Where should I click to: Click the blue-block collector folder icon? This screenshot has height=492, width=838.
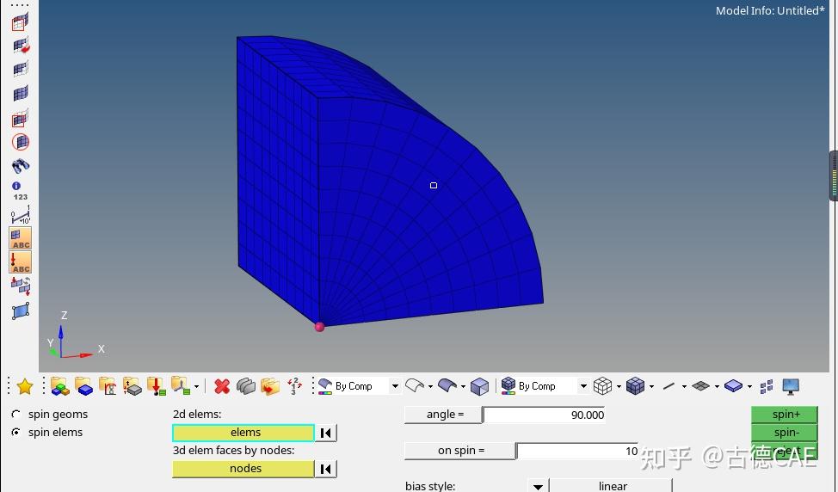pyautogui.click(x=84, y=386)
